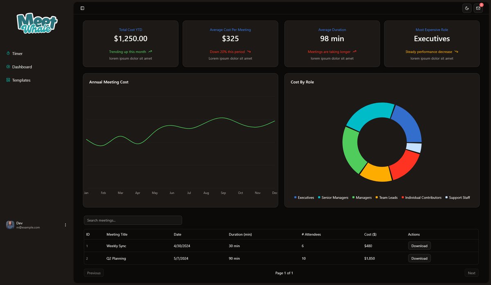Click the $480 cost cell
Viewport: 491px width, 285px height.
pyautogui.click(x=369, y=246)
